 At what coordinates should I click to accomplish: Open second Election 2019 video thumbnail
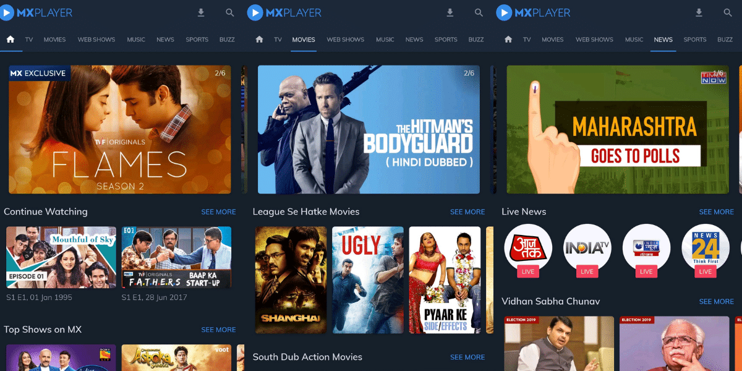point(675,344)
